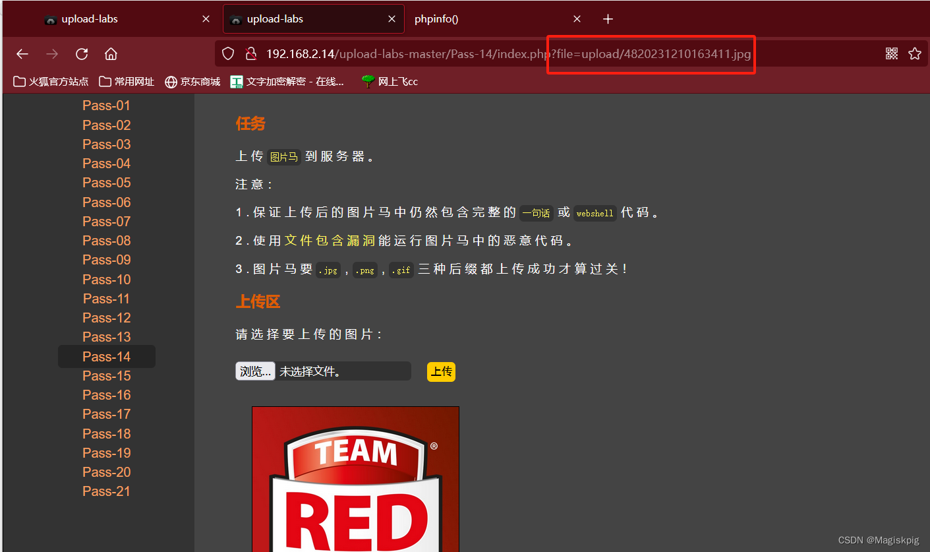
Task: Click the 上传 upload button
Action: 440,371
